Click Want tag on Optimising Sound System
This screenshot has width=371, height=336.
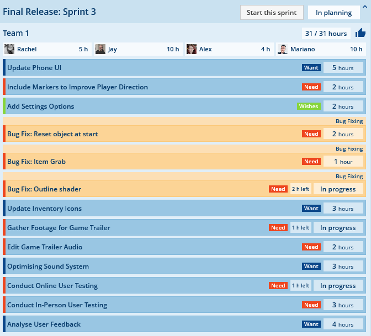(311, 266)
